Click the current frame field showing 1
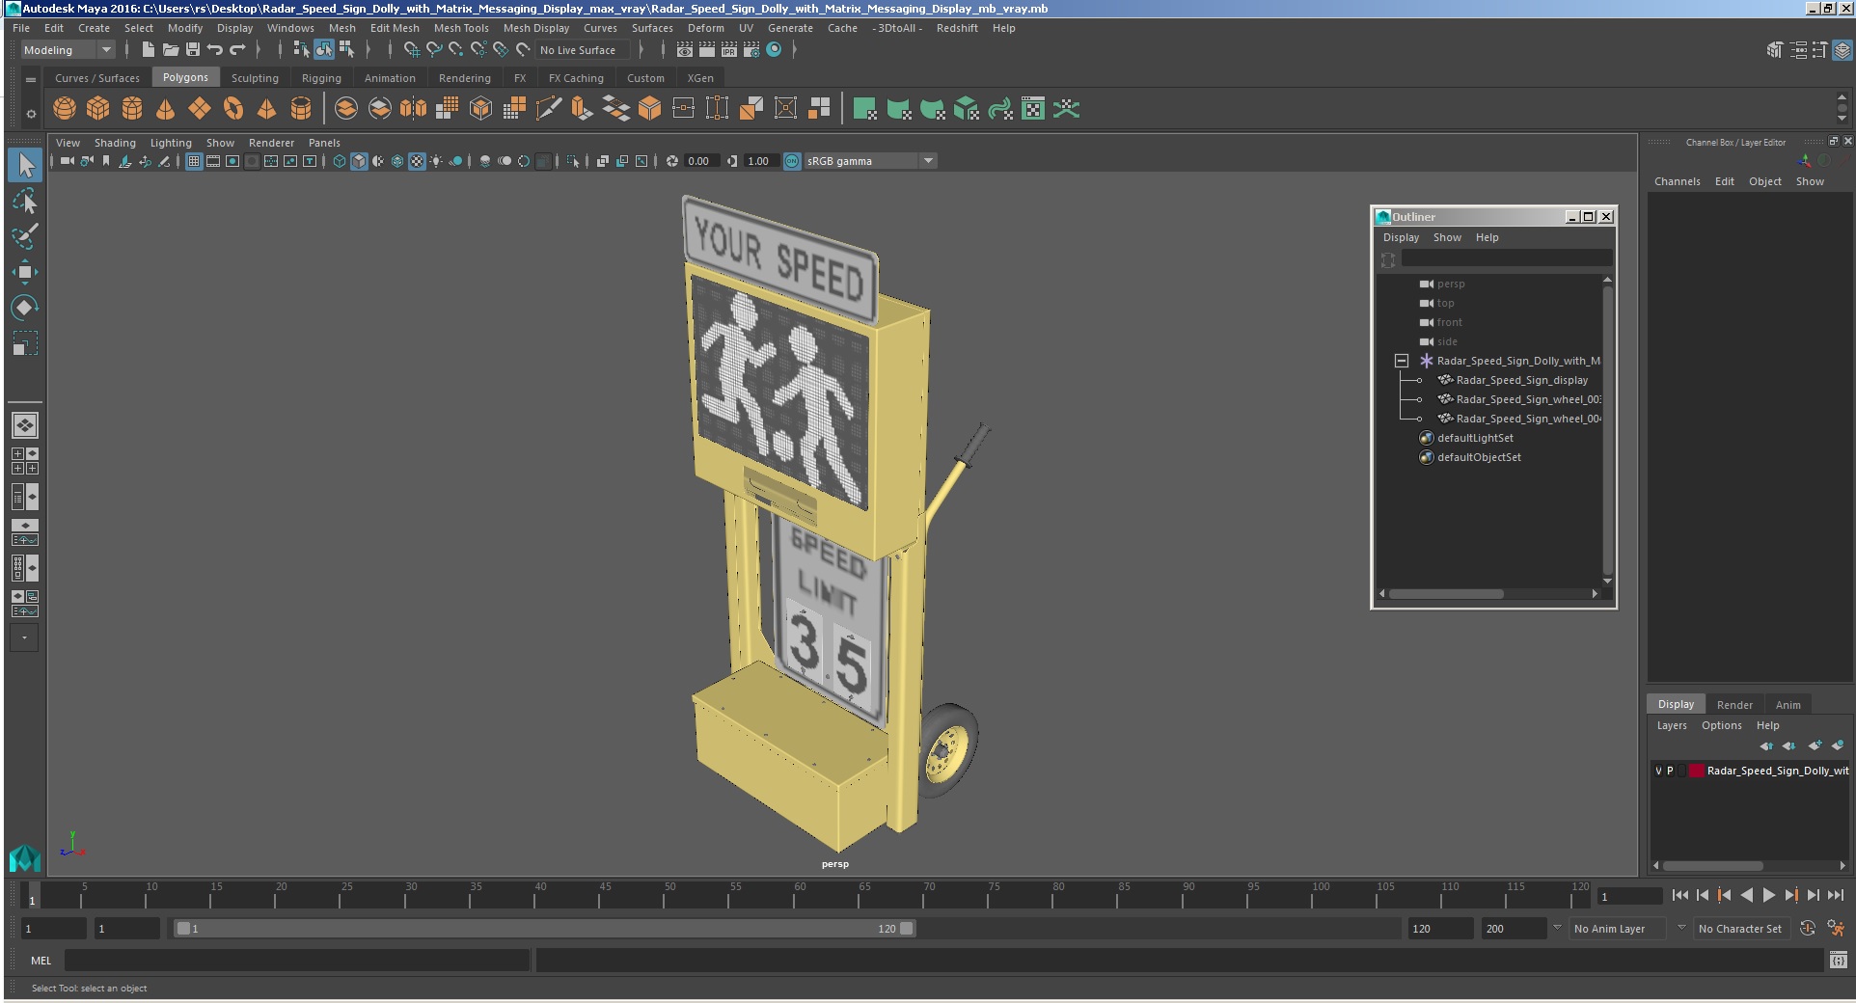1856x1003 pixels. (1629, 896)
